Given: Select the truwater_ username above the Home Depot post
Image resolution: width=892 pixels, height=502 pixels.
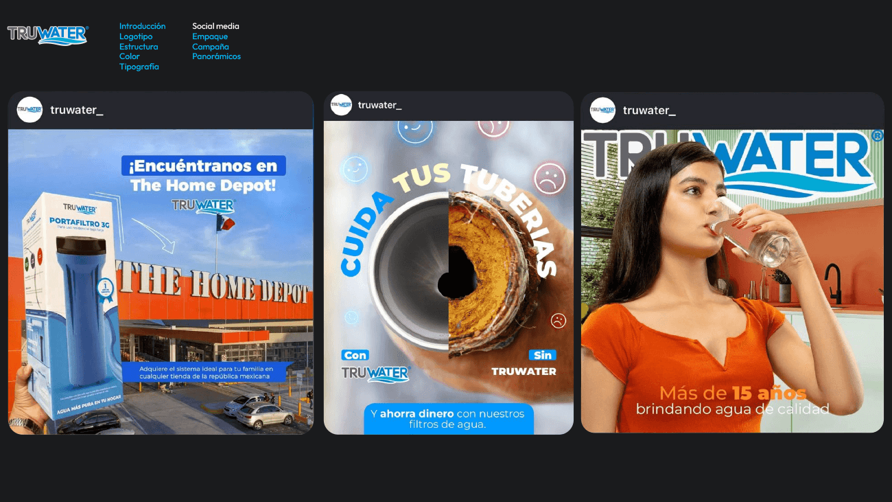Looking at the screenshot, I should (77, 110).
